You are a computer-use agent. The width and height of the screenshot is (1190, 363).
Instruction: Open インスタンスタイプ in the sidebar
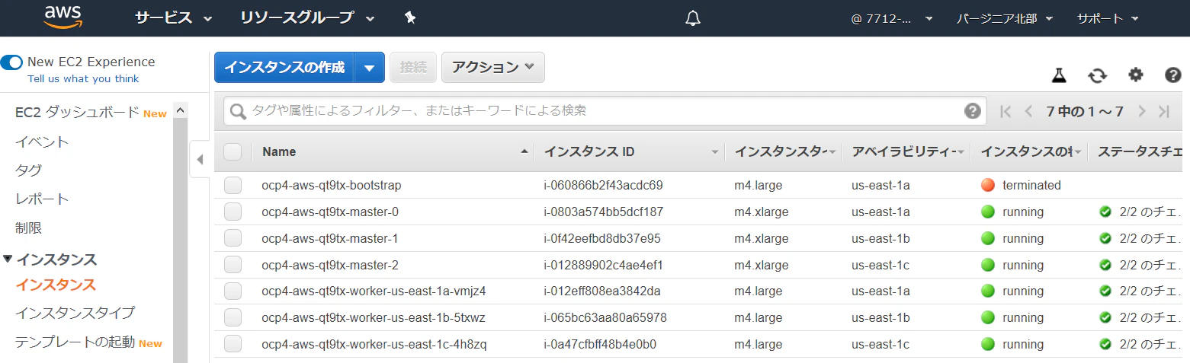click(x=75, y=313)
